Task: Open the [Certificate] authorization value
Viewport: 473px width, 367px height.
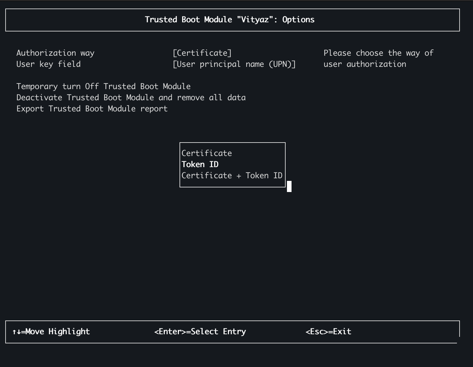Action: point(202,53)
